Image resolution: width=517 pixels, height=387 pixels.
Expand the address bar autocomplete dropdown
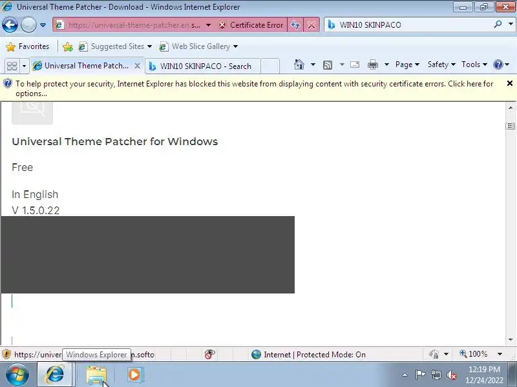coord(208,25)
